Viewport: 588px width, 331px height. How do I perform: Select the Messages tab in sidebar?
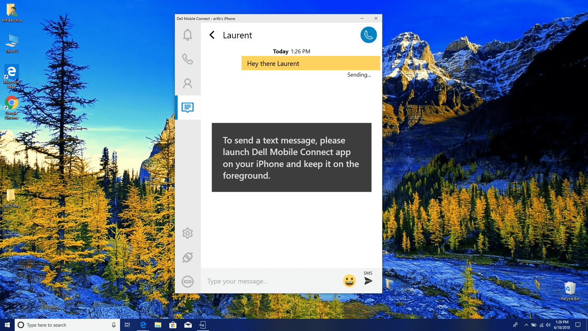pos(187,107)
